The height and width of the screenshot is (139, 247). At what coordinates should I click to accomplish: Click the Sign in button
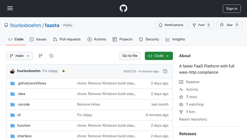click(232, 9)
